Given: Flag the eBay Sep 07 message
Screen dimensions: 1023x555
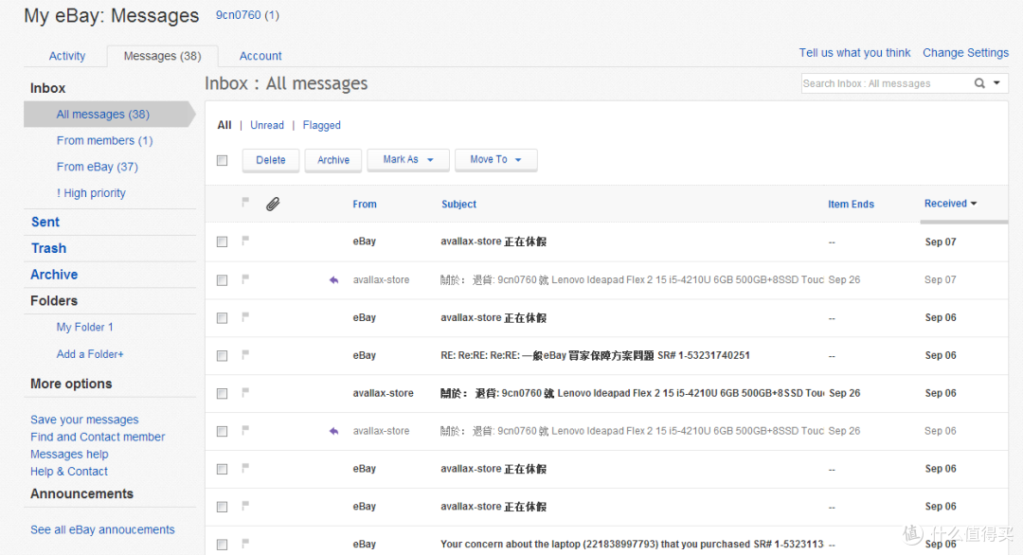Looking at the screenshot, I should [x=245, y=241].
